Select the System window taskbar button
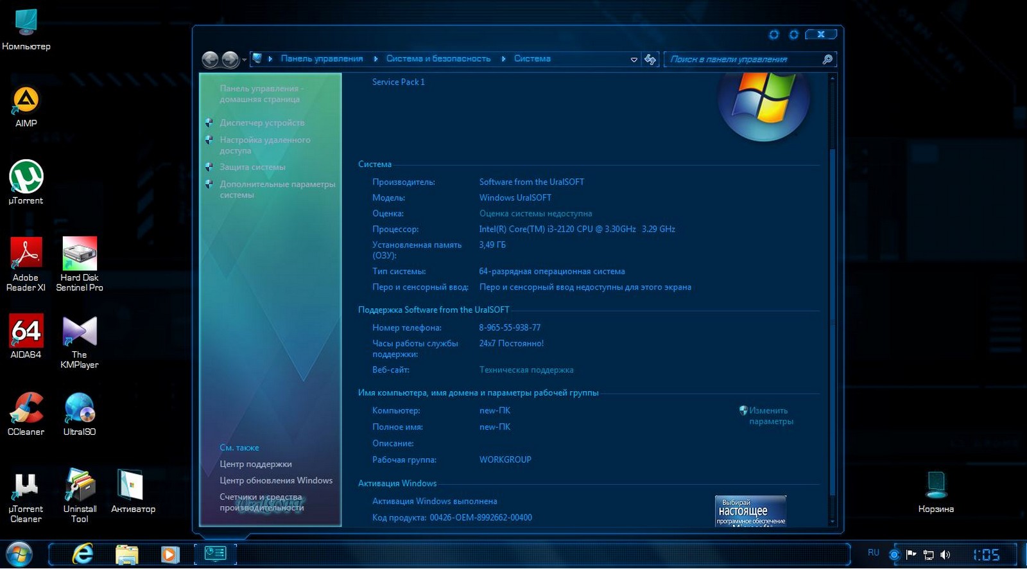 pyautogui.click(x=215, y=554)
